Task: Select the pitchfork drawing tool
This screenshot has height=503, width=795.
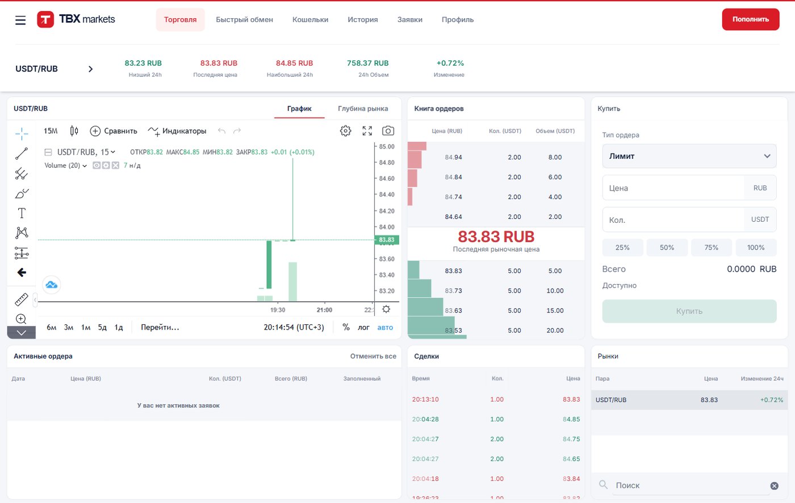Action: tap(22, 174)
